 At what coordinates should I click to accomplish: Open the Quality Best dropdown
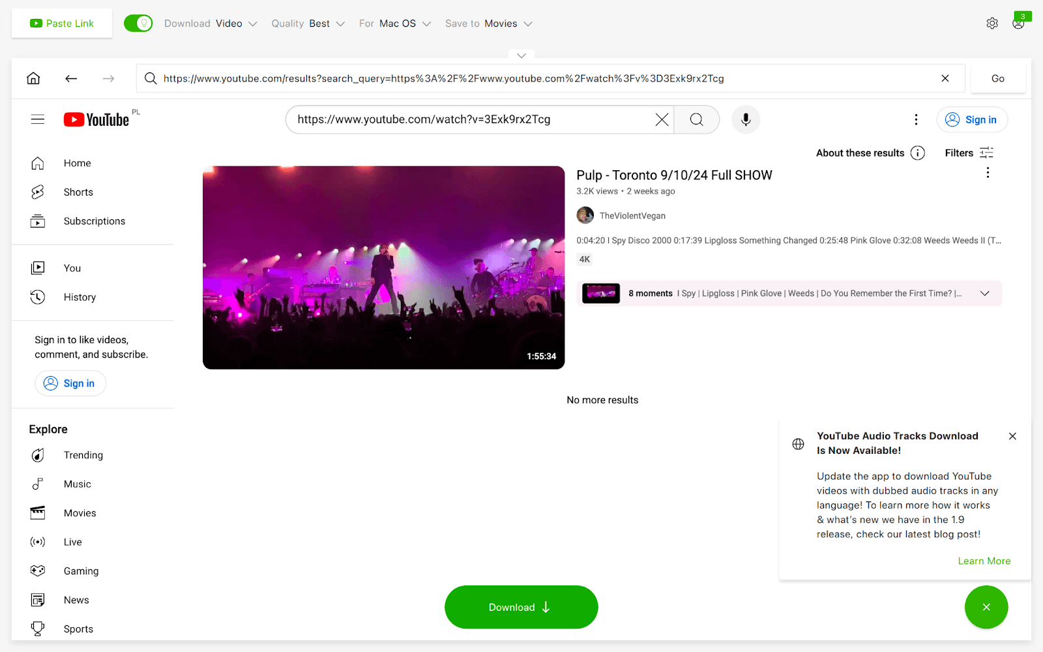(x=308, y=23)
